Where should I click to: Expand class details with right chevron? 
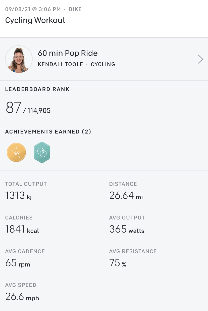click(x=200, y=59)
